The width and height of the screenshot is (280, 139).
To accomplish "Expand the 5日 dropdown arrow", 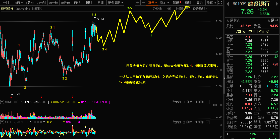I will [x=22, y=3].
